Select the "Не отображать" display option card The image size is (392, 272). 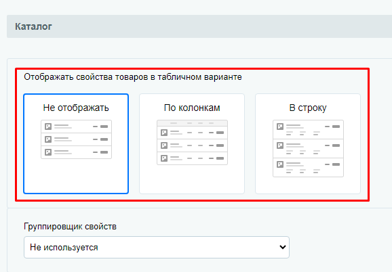coord(76,143)
